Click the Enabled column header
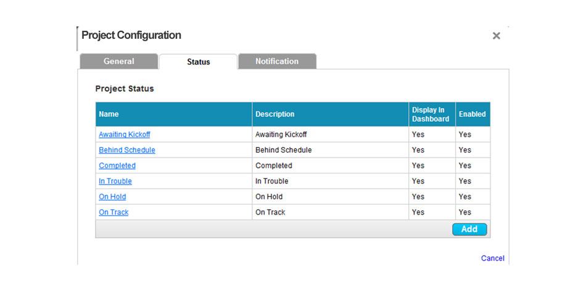Image resolution: width=586 pixels, height=291 pixels. 473,114
